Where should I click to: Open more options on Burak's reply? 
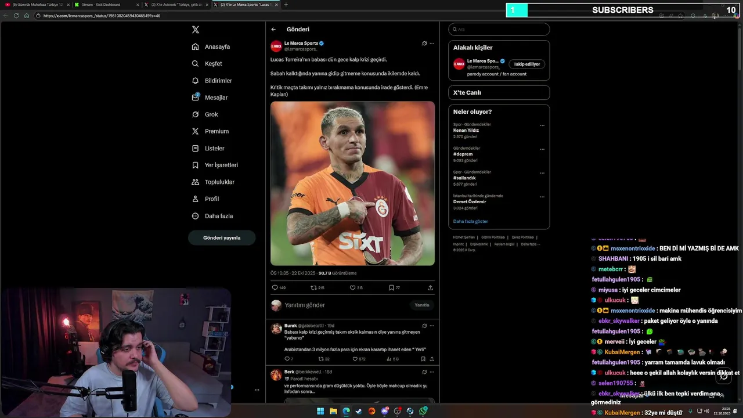point(432,326)
